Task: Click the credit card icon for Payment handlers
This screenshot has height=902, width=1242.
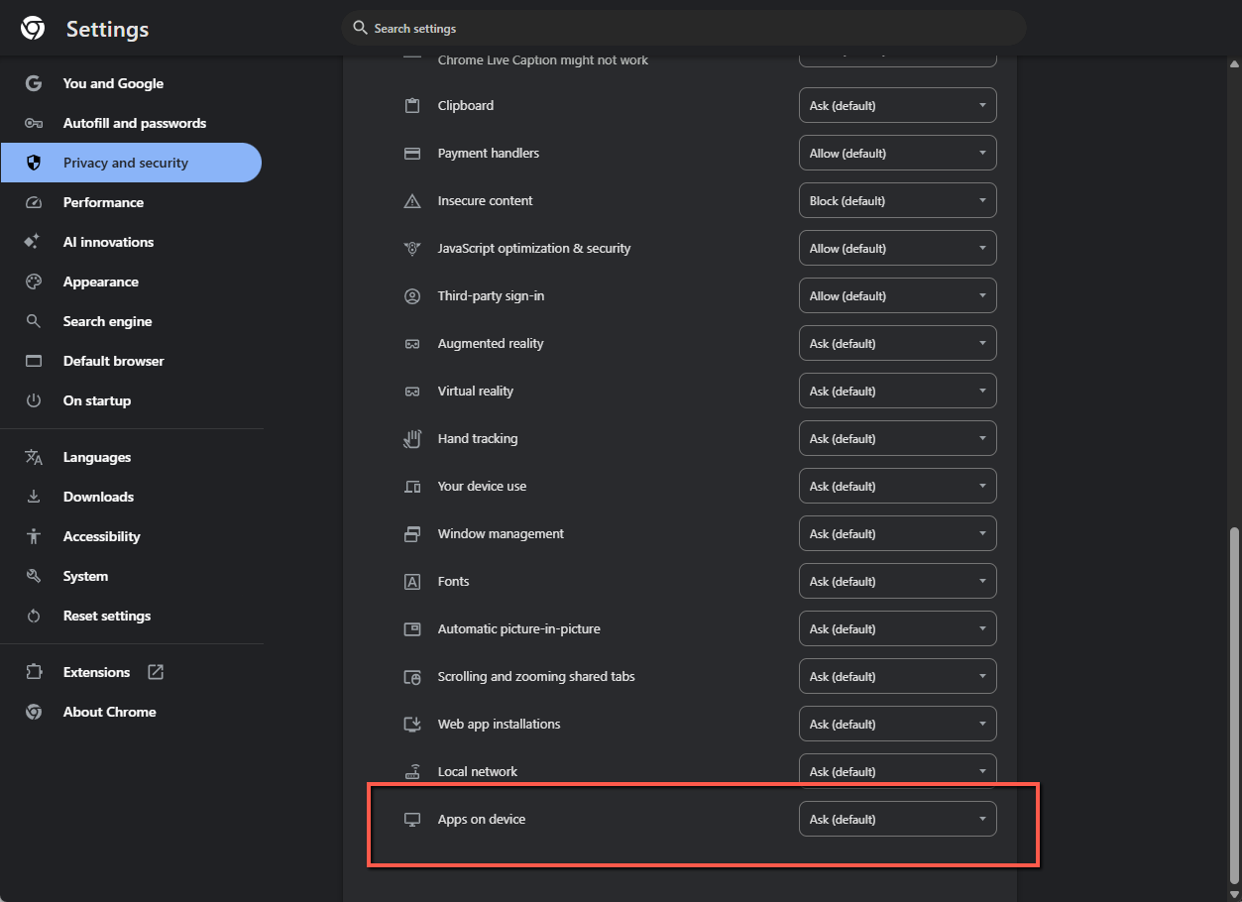Action: click(x=412, y=153)
